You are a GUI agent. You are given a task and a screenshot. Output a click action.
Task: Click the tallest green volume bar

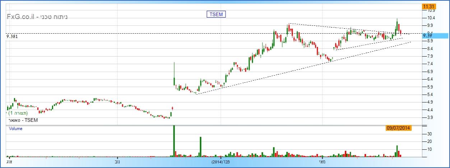pyautogui.click(x=174, y=141)
